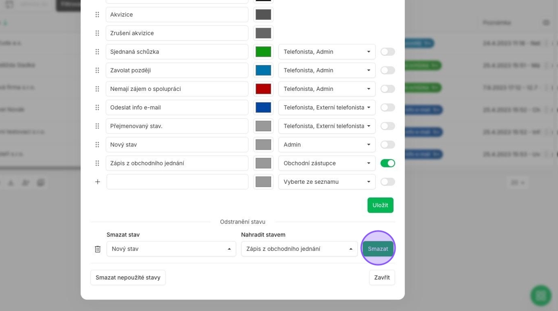Open Vyberte ze seznamu dropdown
This screenshot has height=311, width=558.
tap(326, 182)
